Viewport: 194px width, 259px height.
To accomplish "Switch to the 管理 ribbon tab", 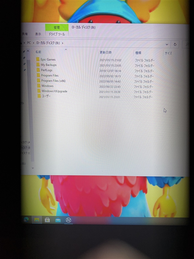I will [57, 27].
